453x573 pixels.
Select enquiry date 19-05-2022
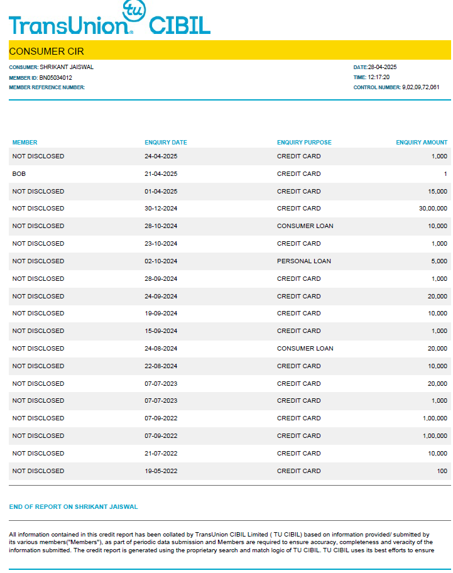[161, 471]
